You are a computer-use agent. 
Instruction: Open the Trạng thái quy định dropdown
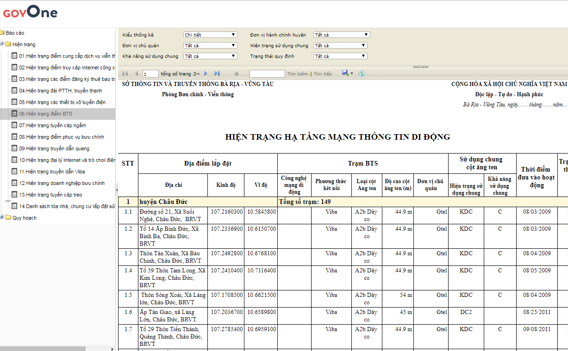pos(340,56)
